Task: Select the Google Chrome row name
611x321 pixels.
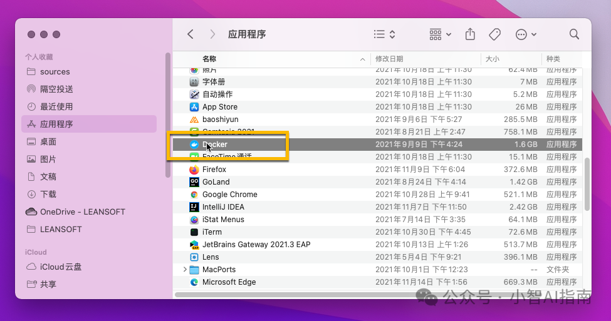Action: coord(230,195)
